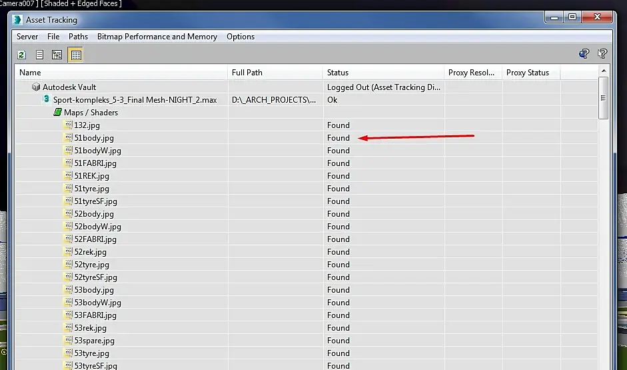Click the Found status for 53spare.jpg
Image resolution: width=627 pixels, height=370 pixels.
338,341
